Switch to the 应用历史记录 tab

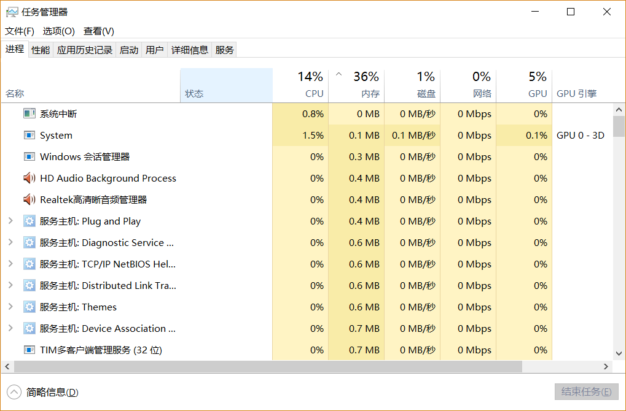coord(84,50)
